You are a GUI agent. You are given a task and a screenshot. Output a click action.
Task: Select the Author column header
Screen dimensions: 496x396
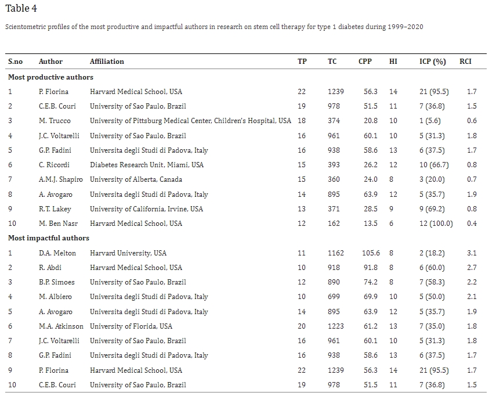click(50, 62)
